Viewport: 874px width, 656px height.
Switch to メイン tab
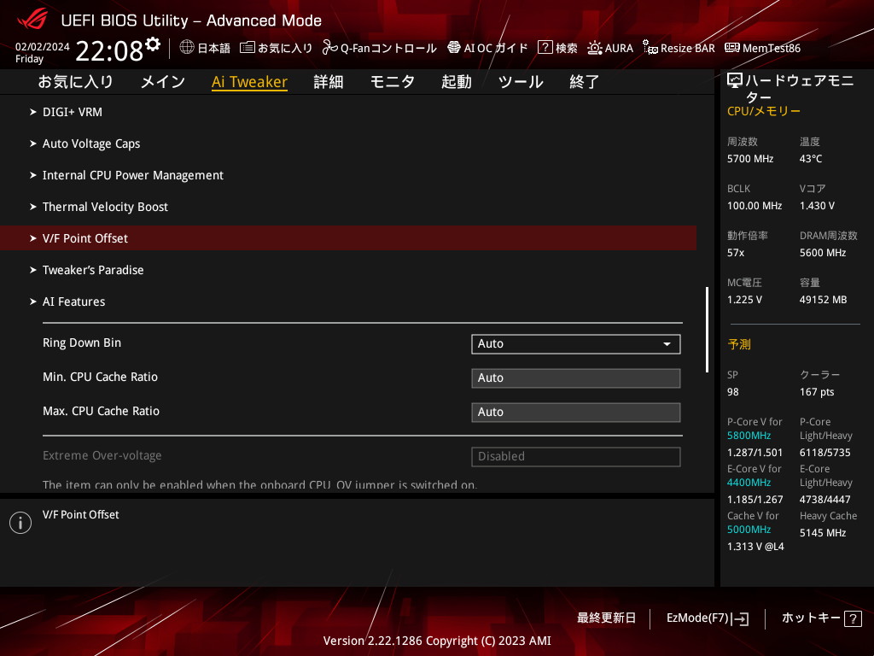click(x=163, y=82)
